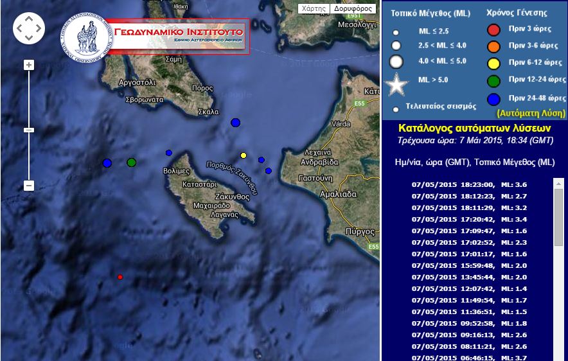Image resolution: width=568 pixels, height=361 pixels.
Task: Pan the map right using the arrow control
Action: click(x=39, y=28)
